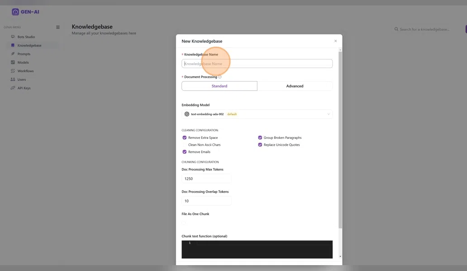Collapse sidebar with hamburger menu icon
The image size is (467, 271).
(58, 27)
